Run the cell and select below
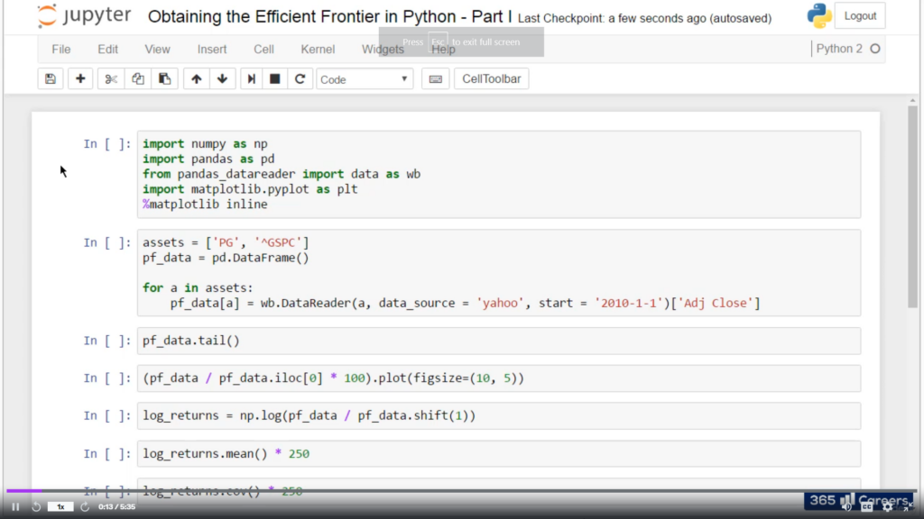The height and width of the screenshot is (519, 924). tap(251, 79)
